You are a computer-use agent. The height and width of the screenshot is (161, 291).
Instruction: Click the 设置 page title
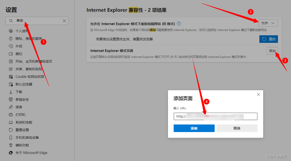tap(11, 10)
